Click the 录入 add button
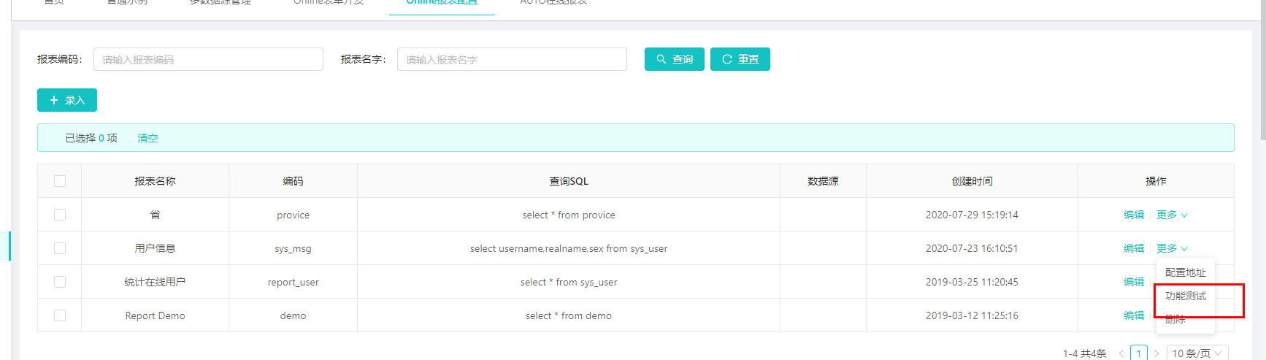Image resolution: width=1266 pixels, height=360 pixels. tap(67, 100)
